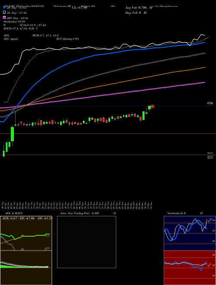Image resolution: width=216 pixels, height=285 pixels.
Task: Click the 'BUY Slowing @ 0%' signal text
Action: pos(68,39)
